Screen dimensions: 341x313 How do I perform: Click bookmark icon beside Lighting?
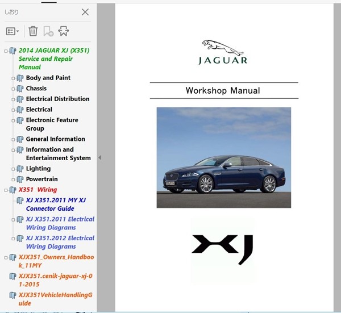[20, 169]
